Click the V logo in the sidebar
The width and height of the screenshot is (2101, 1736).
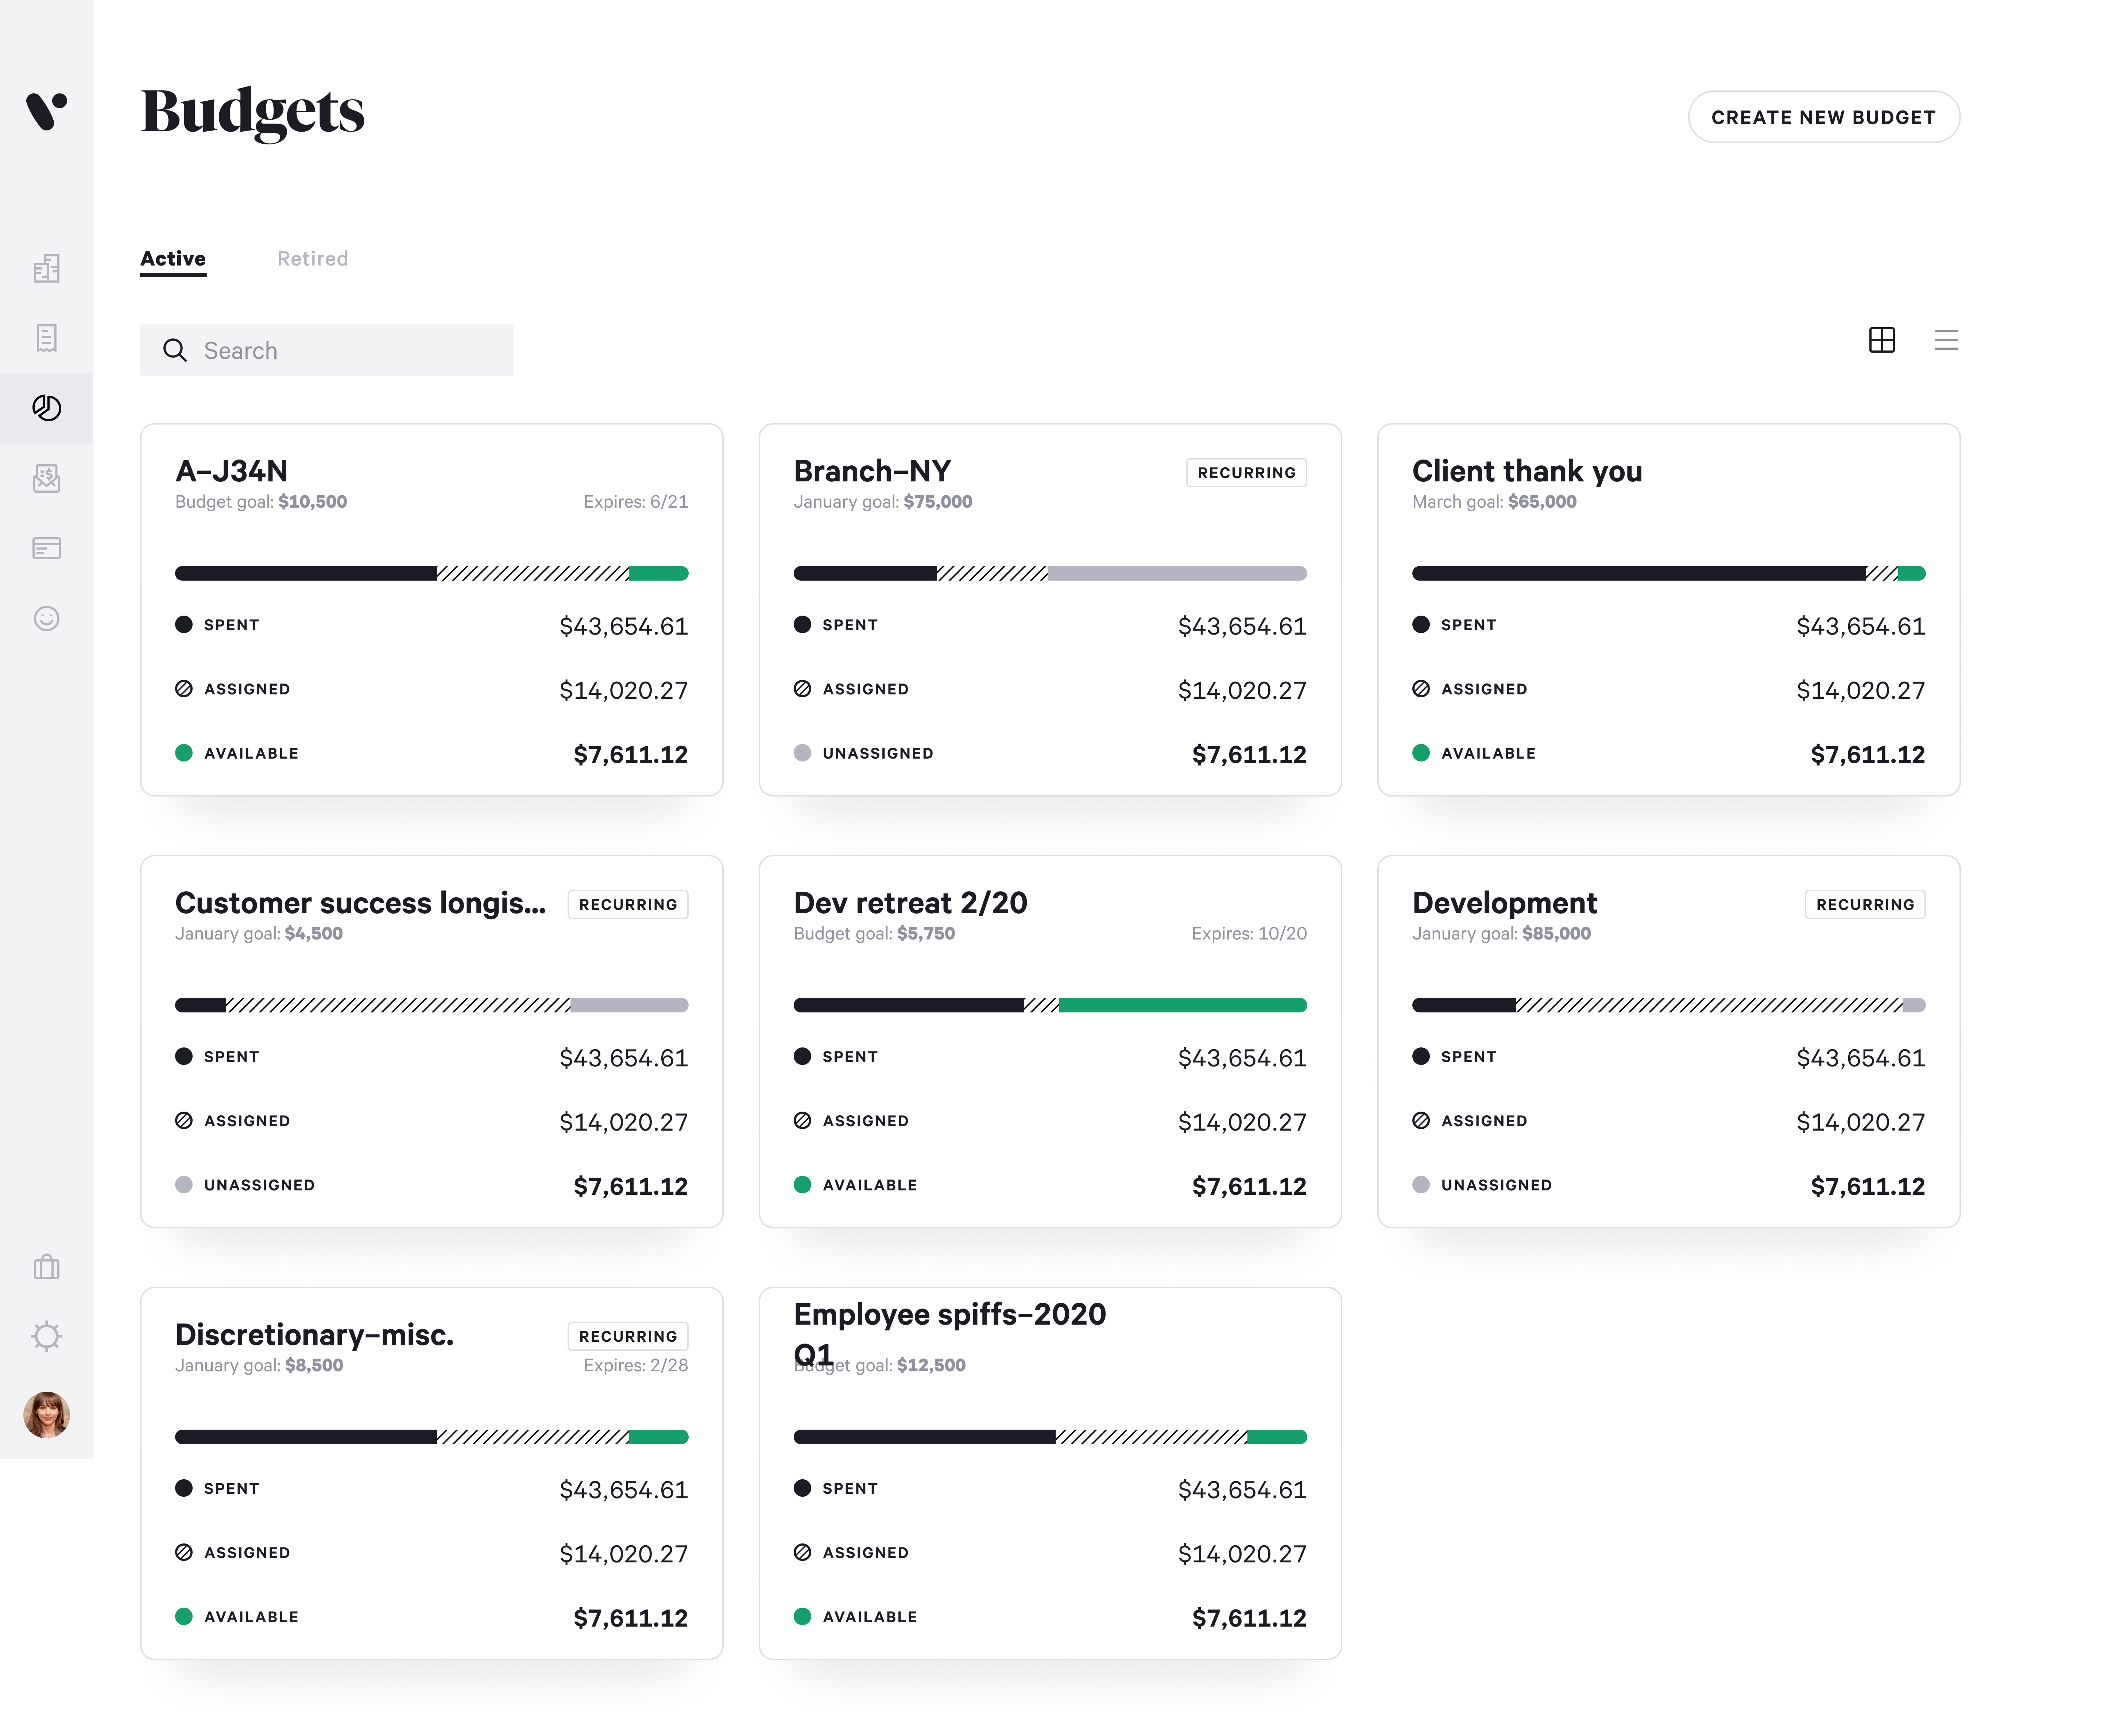point(46,110)
